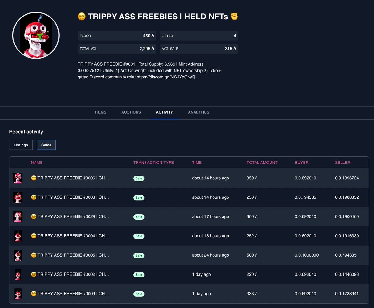Click the TOTAL VOL 2,205 ℏ stat box
Screen dimensions: 374x308
point(117,49)
